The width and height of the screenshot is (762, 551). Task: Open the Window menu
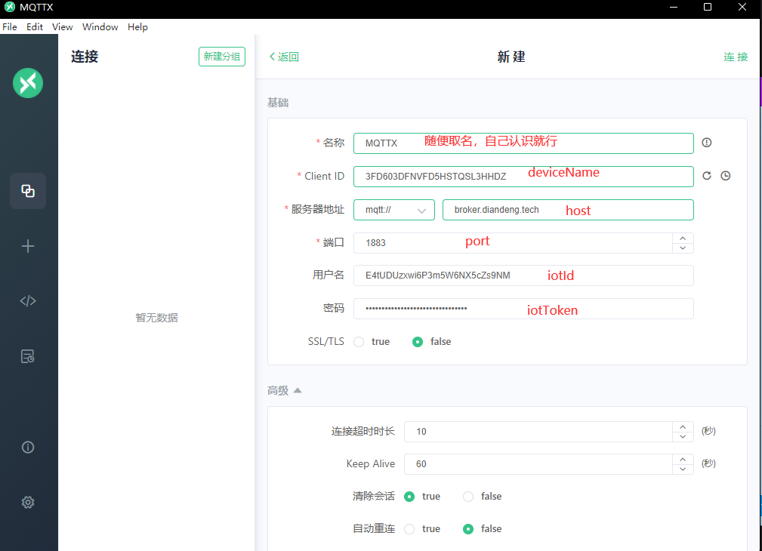coord(100,26)
